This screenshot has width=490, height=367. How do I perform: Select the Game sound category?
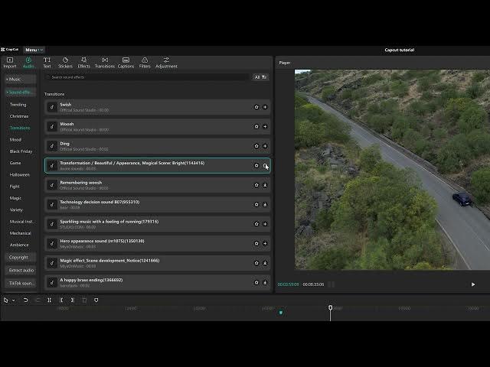tap(15, 163)
